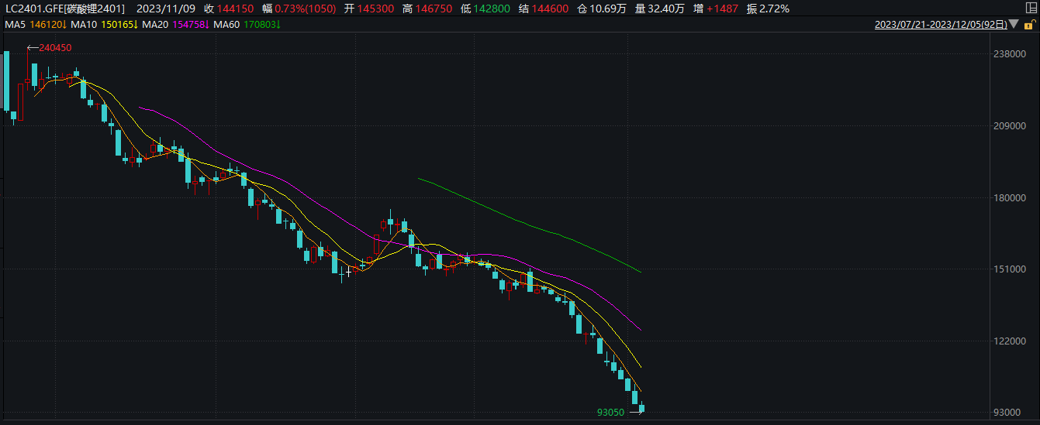The image size is (1040, 425).
Task: Click the closing price value 144150
Action: 237,9
